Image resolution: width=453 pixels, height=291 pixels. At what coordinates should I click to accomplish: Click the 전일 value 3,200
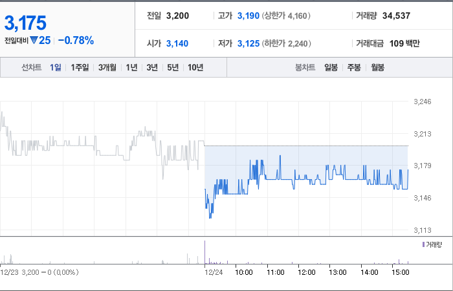click(x=177, y=16)
